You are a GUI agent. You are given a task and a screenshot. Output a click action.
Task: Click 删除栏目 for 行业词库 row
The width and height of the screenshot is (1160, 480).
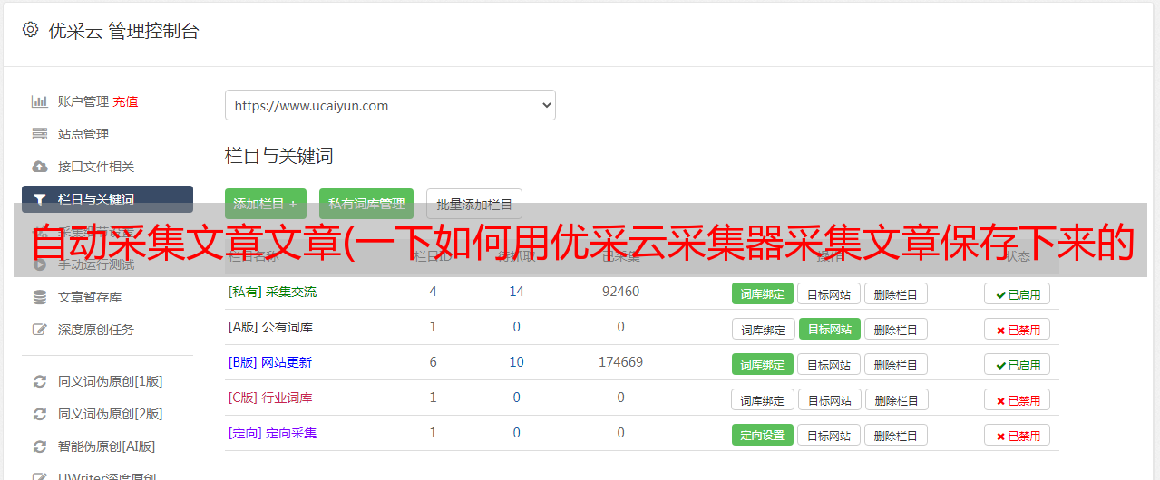[895, 399]
